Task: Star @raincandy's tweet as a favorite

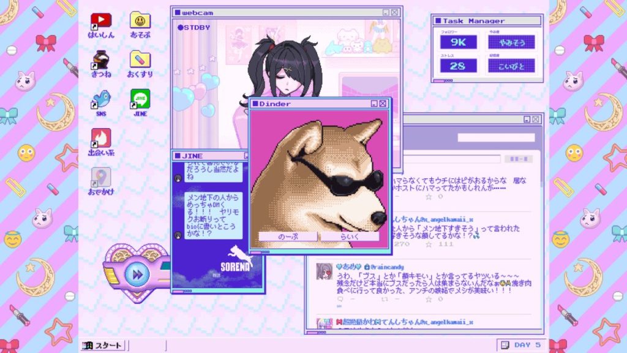Action: [x=427, y=298]
